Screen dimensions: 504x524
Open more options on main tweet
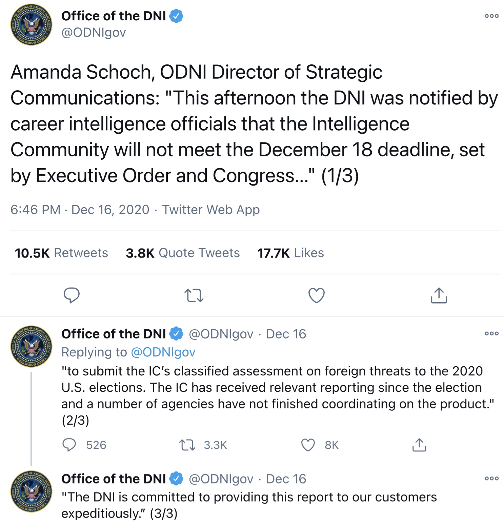(x=491, y=16)
